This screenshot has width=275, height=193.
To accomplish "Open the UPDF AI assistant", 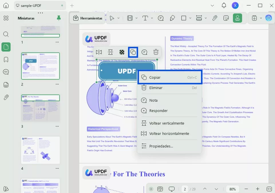I will 268,18.
